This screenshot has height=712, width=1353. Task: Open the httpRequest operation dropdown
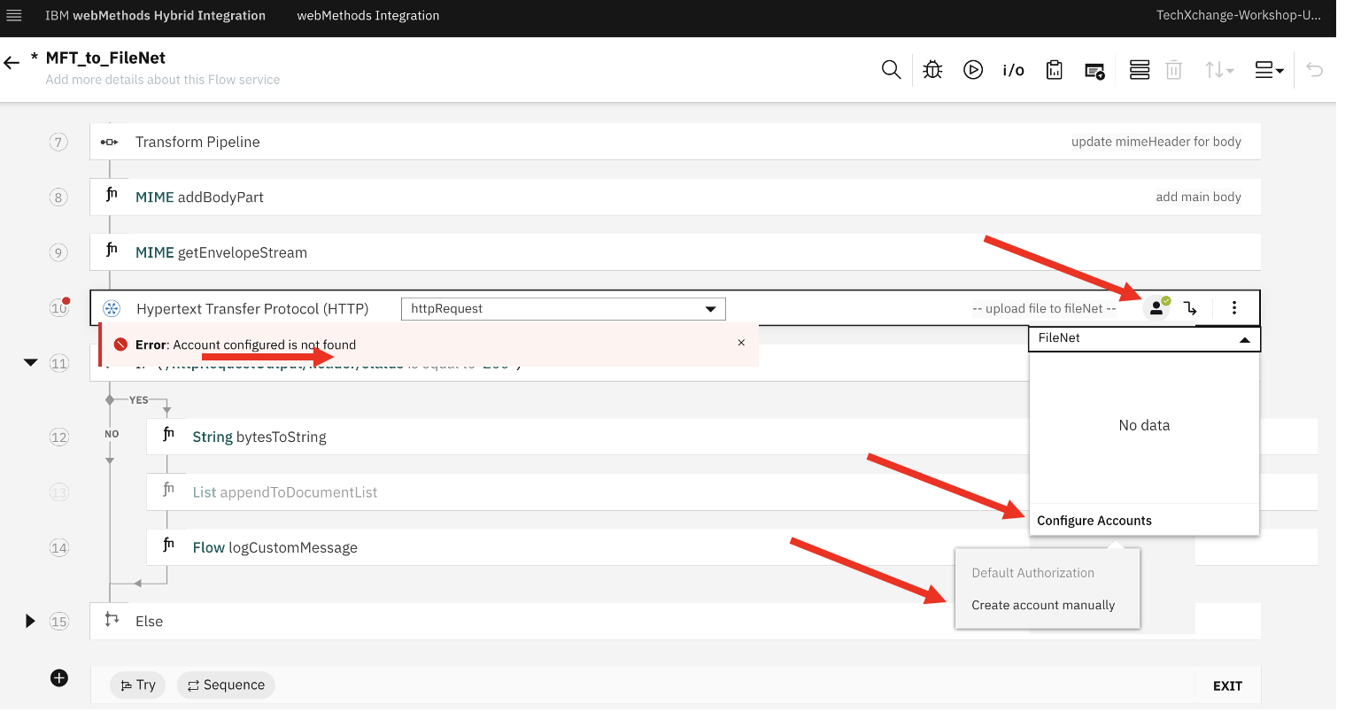(x=563, y=309)
